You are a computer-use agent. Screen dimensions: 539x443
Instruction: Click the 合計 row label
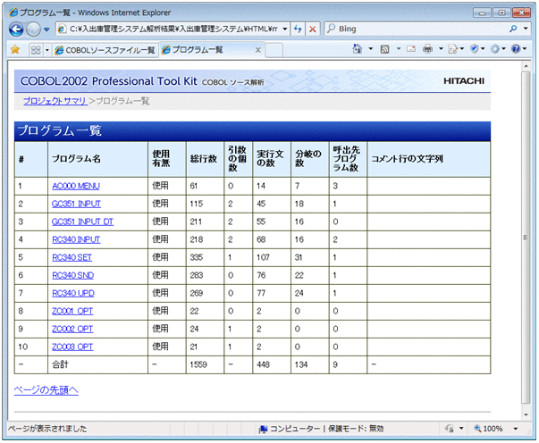pos(60,364)
